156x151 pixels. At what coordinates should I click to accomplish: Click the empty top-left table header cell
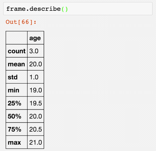17,38
